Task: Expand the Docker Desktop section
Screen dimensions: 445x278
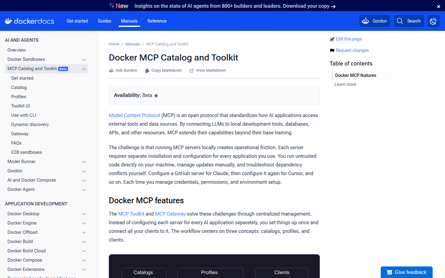Action: [x=84, y=214]
